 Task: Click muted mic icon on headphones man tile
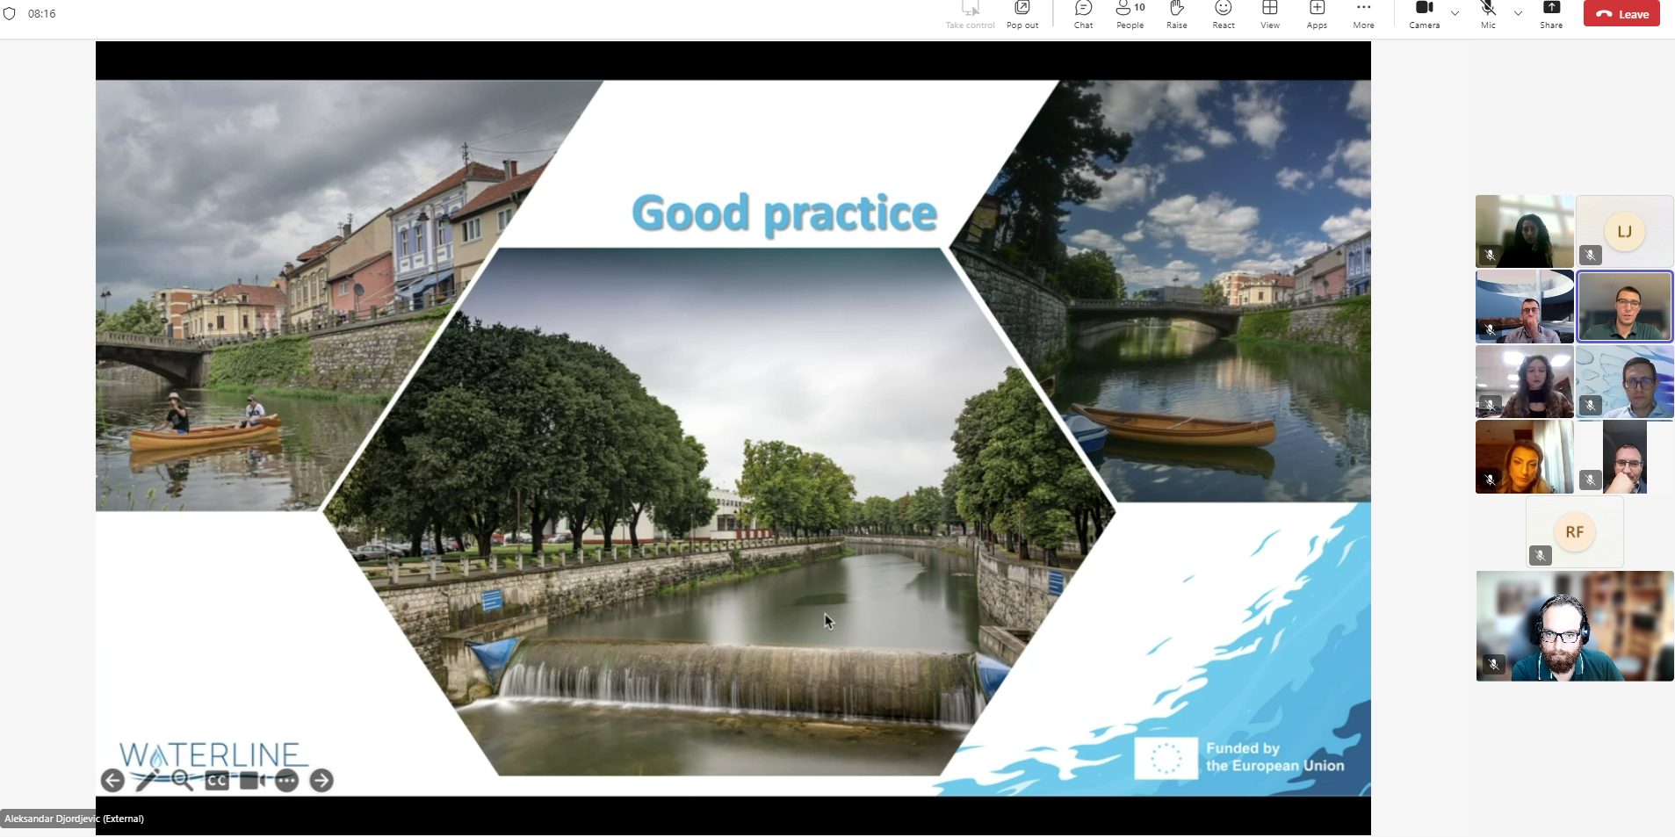tap(1493, 664)
